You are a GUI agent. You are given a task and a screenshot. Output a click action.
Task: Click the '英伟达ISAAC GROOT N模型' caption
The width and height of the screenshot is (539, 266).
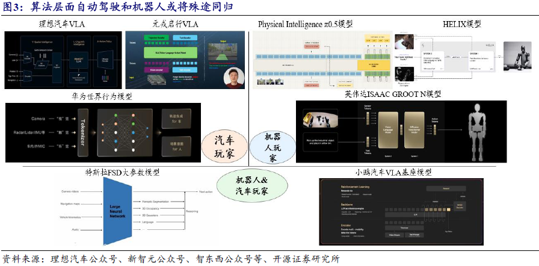[x=393, y=94]
